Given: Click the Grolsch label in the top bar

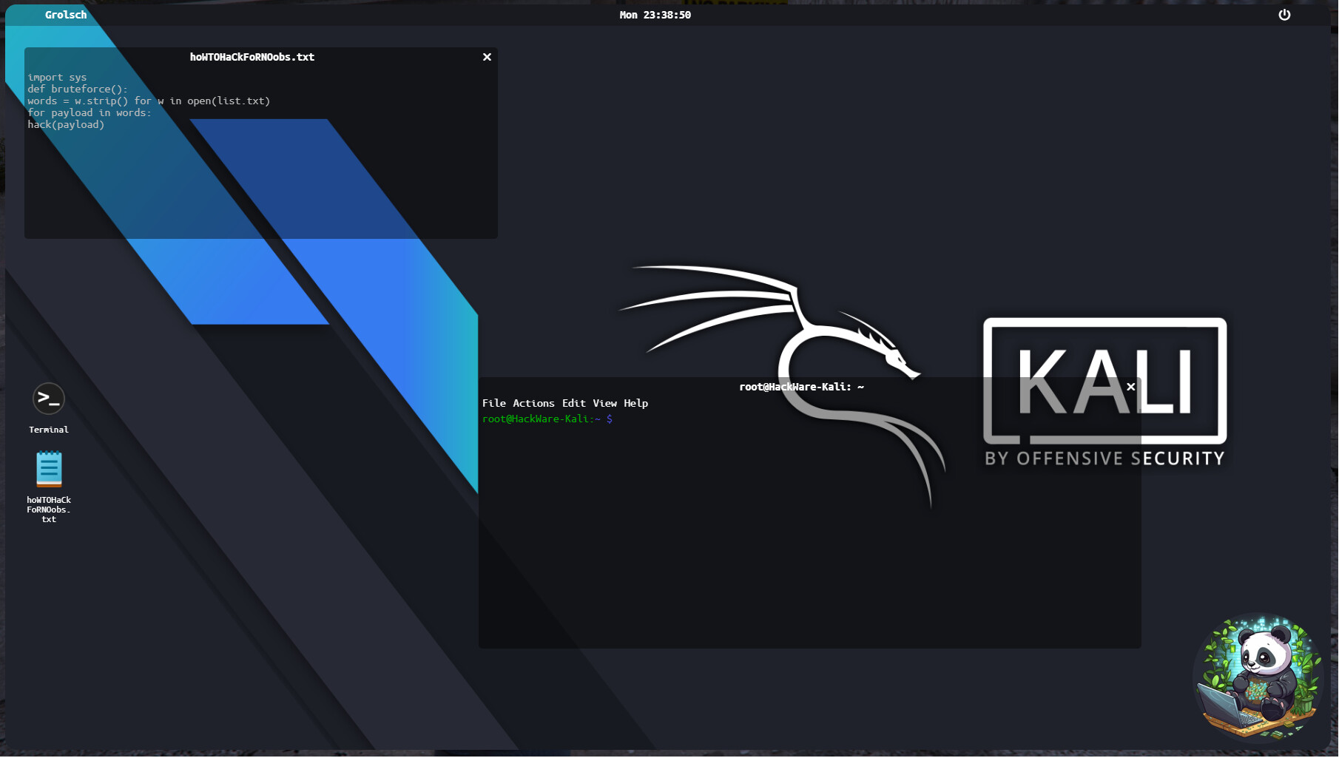Looking at the screenshot, I should click(x=66, y=15).
